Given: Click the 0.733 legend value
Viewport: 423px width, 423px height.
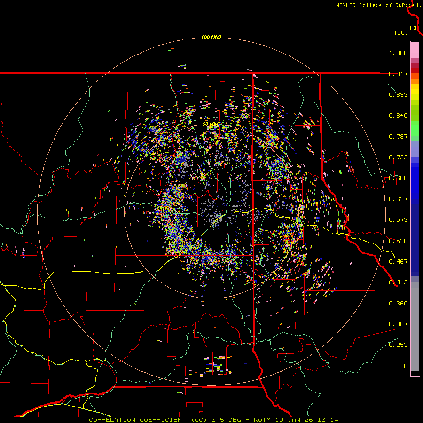Looking at the screenshot, I should tap(398, 157).
